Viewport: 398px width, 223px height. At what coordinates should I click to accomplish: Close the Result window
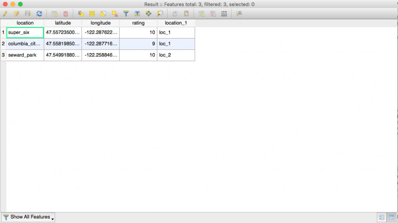(5, 4)
